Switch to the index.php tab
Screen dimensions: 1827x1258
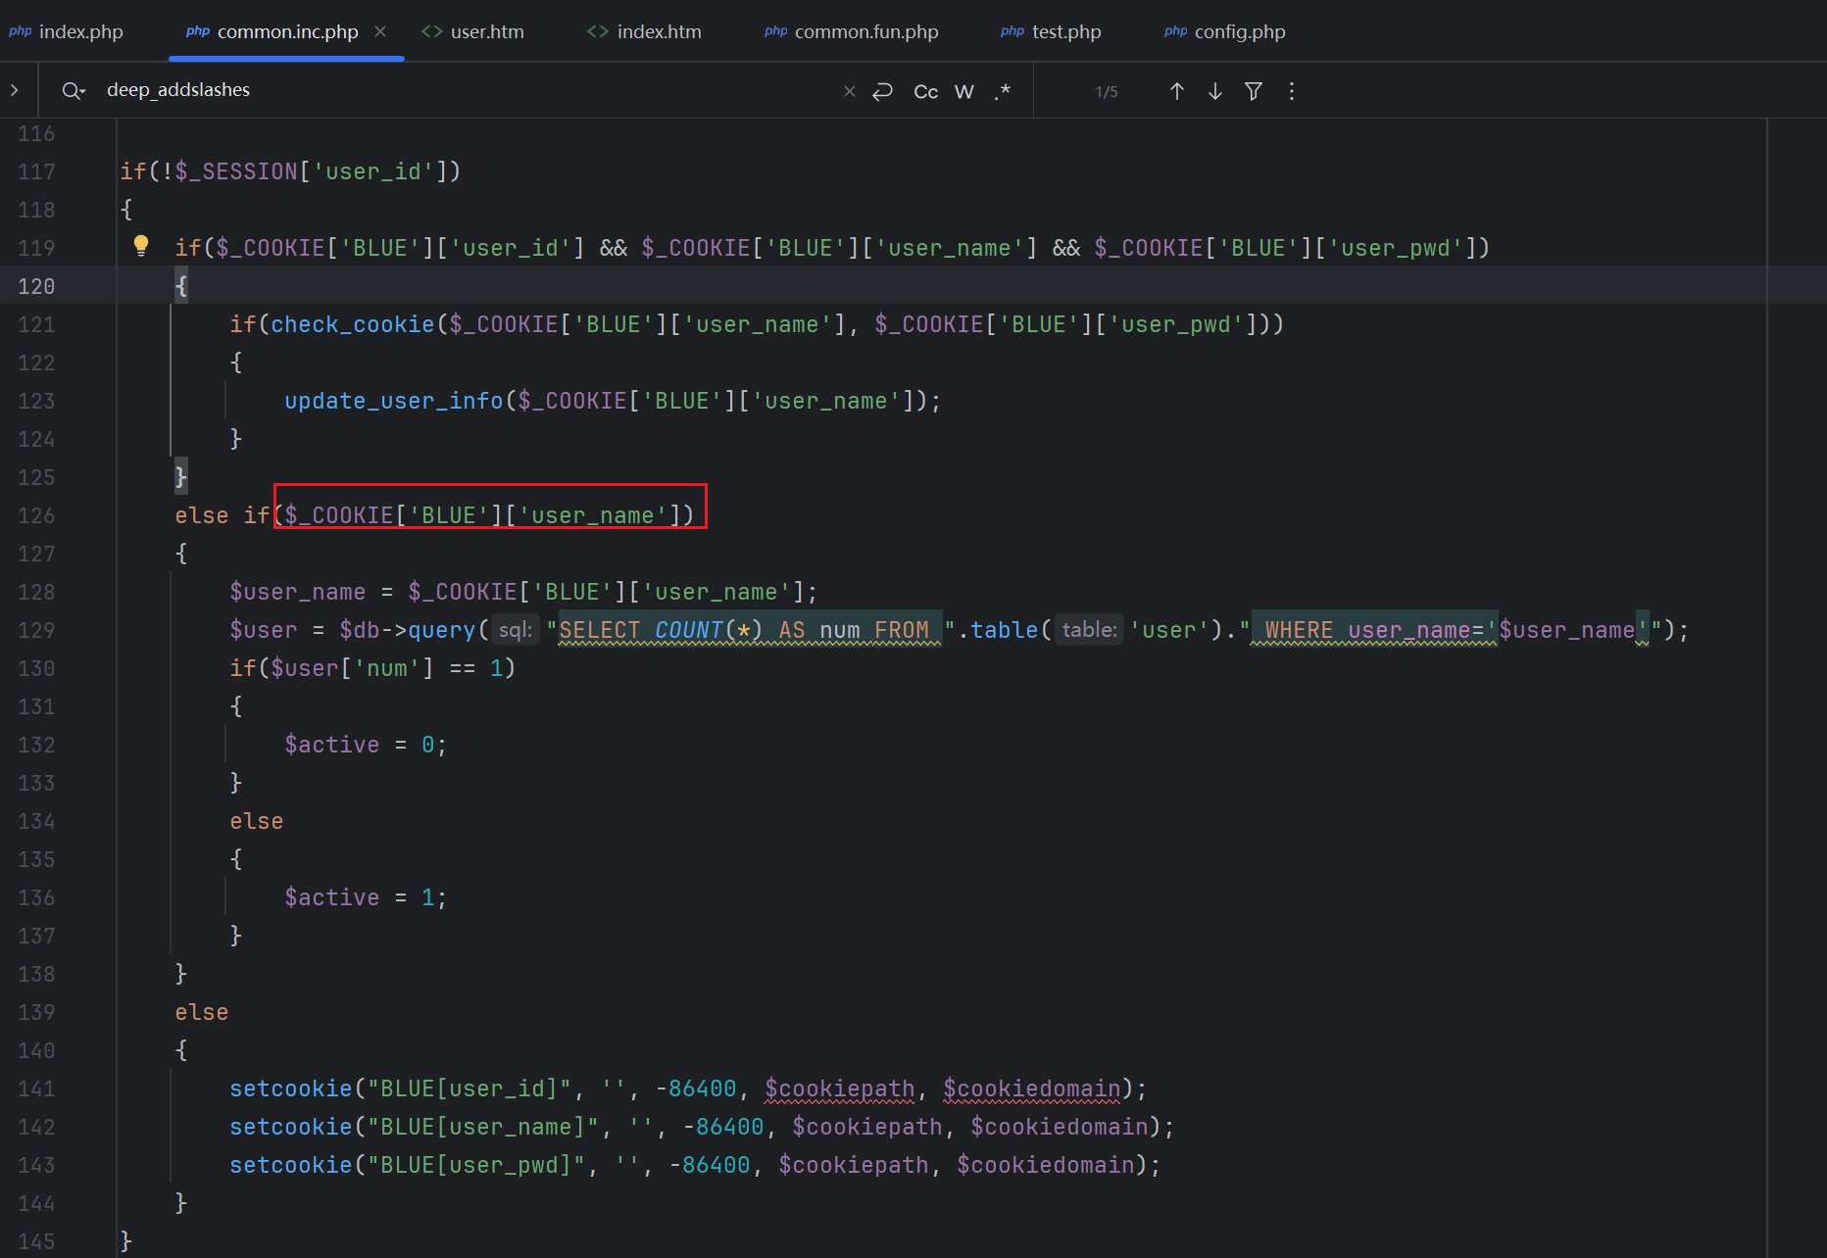point(67,31)
